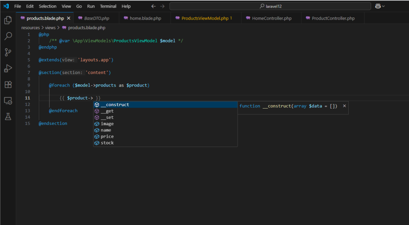Open the Copilot chat icon
409x225 pixels.
[378, 6]
